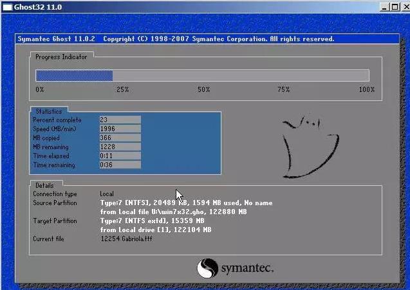This screenshot has width=410, height=290.
Task: Click the Source Partition label
Action: tap(55, 203)
